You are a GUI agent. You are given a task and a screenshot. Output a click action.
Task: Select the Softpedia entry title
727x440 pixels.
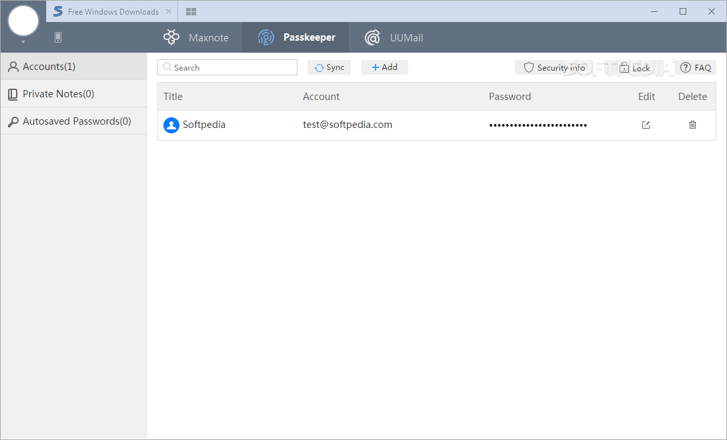pos(204,125)
